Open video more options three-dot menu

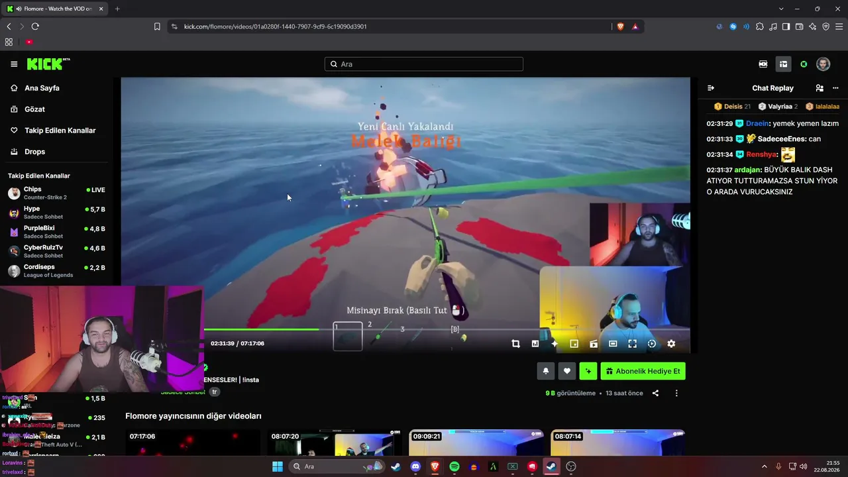[x=676, y=393]
